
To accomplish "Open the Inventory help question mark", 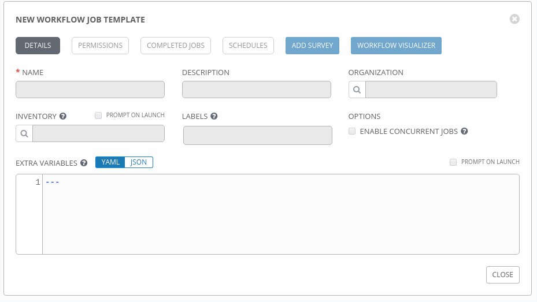I will click(62, 116).
